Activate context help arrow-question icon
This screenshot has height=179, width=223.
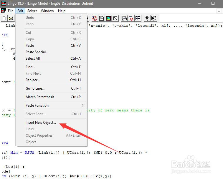tap(154, 18)
